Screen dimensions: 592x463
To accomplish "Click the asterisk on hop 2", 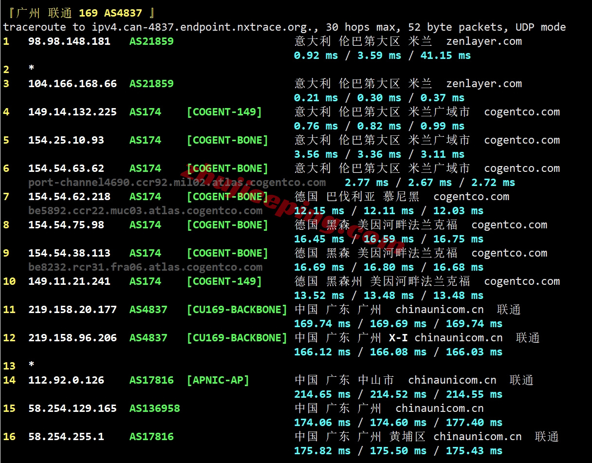I will click(32, 69).
